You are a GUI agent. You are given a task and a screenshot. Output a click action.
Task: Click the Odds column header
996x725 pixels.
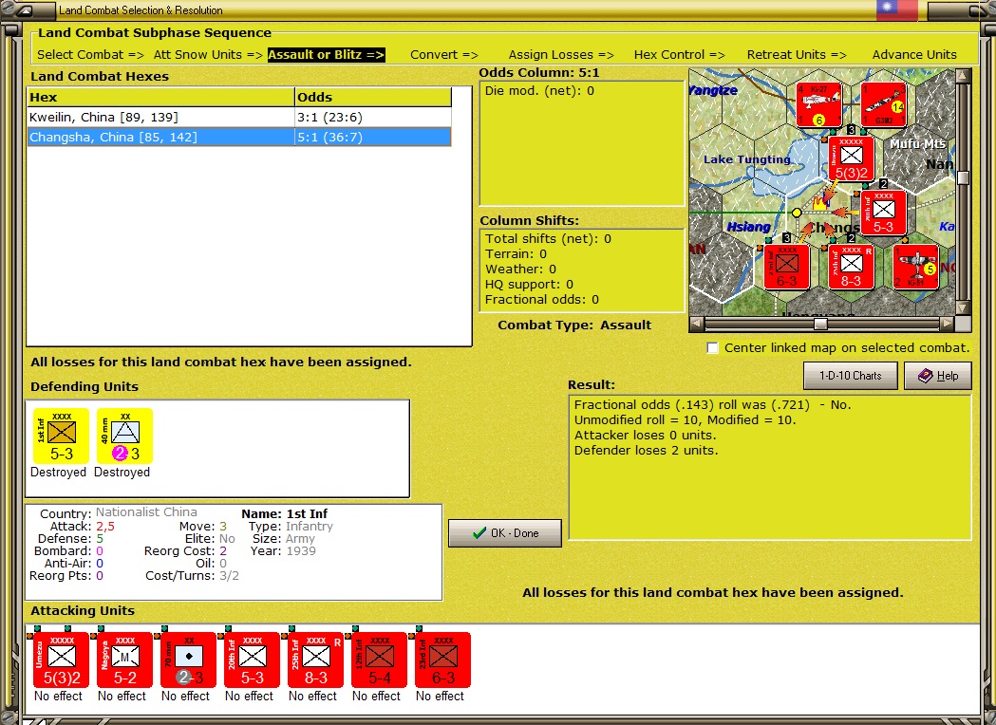tap(373, 97)
